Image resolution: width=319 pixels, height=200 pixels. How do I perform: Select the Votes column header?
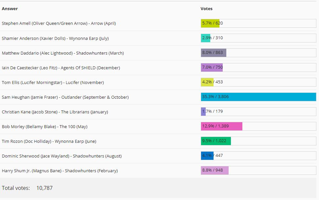207,8
